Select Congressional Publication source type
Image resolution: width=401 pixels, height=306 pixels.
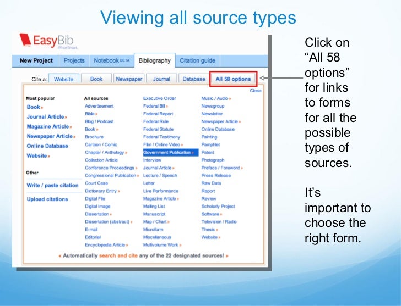click(x=112, y=175)
